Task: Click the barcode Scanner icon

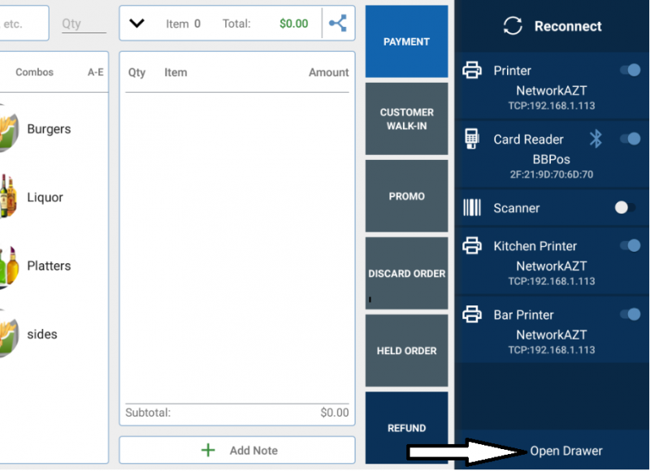Action: (472, 208)
